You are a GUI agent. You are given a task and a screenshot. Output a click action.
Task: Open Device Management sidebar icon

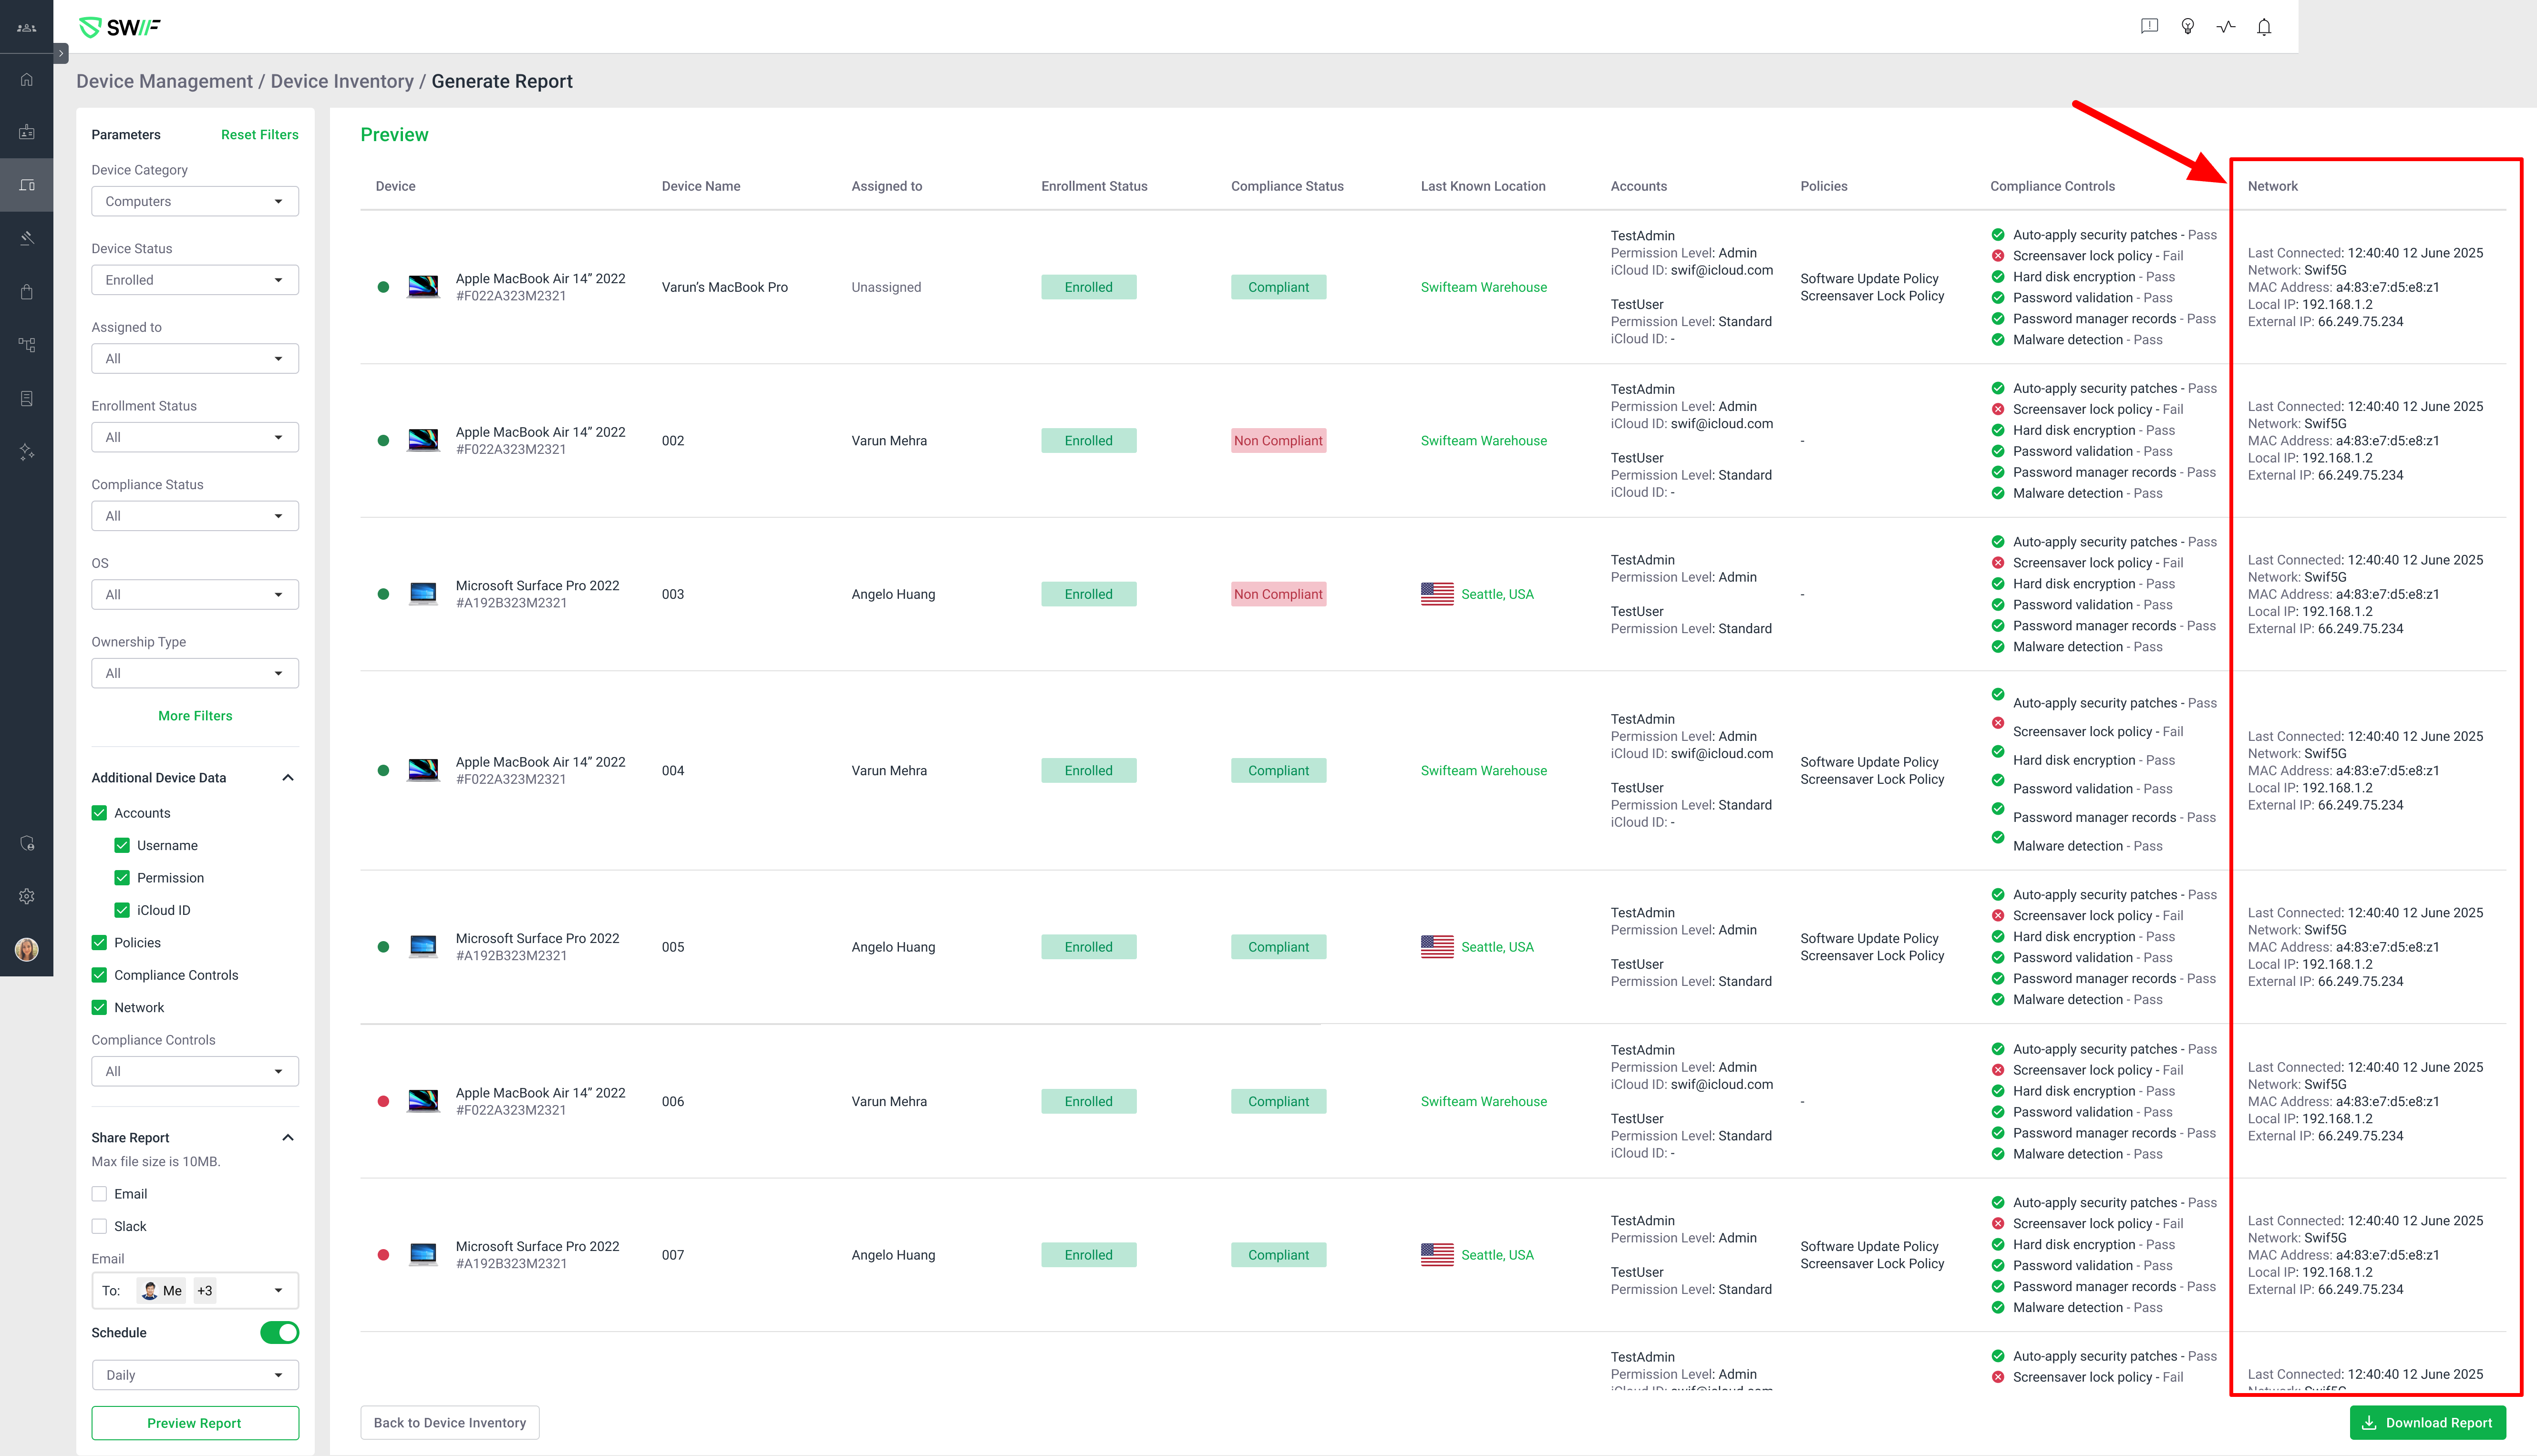coord(27,185)
